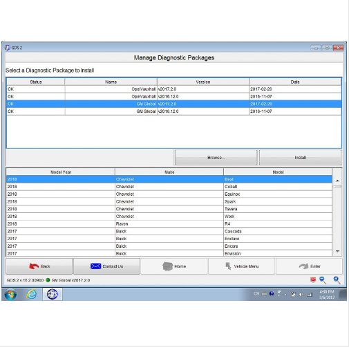This screenshot has width=349, height=348.
Task: Sort packages by Version column header
Action: coord(203,82)
